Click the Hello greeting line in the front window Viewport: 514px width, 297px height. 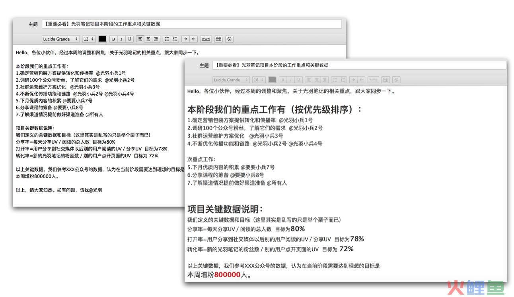pos(292,92)
